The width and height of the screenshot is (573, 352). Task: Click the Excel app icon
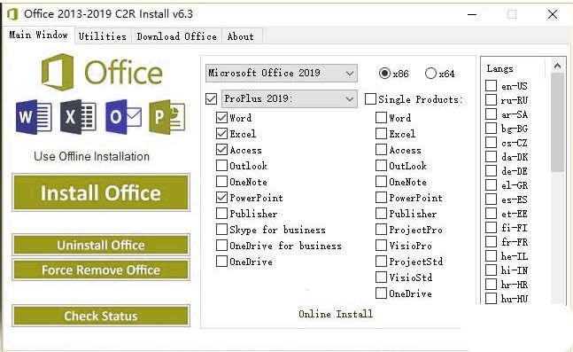tap(78, 117)
